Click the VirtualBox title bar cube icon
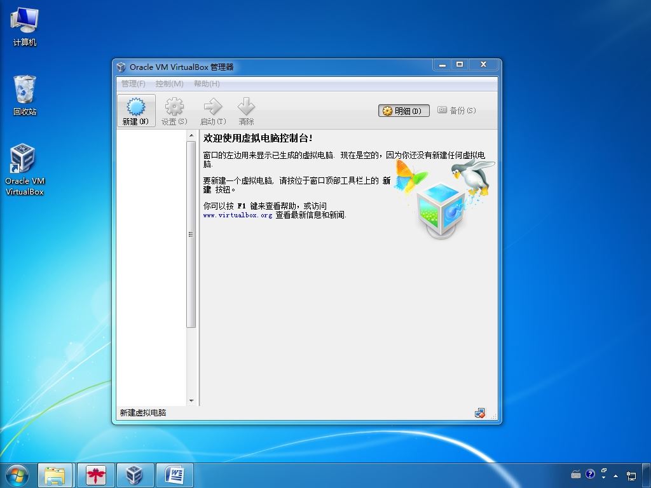 coord(121,67)
